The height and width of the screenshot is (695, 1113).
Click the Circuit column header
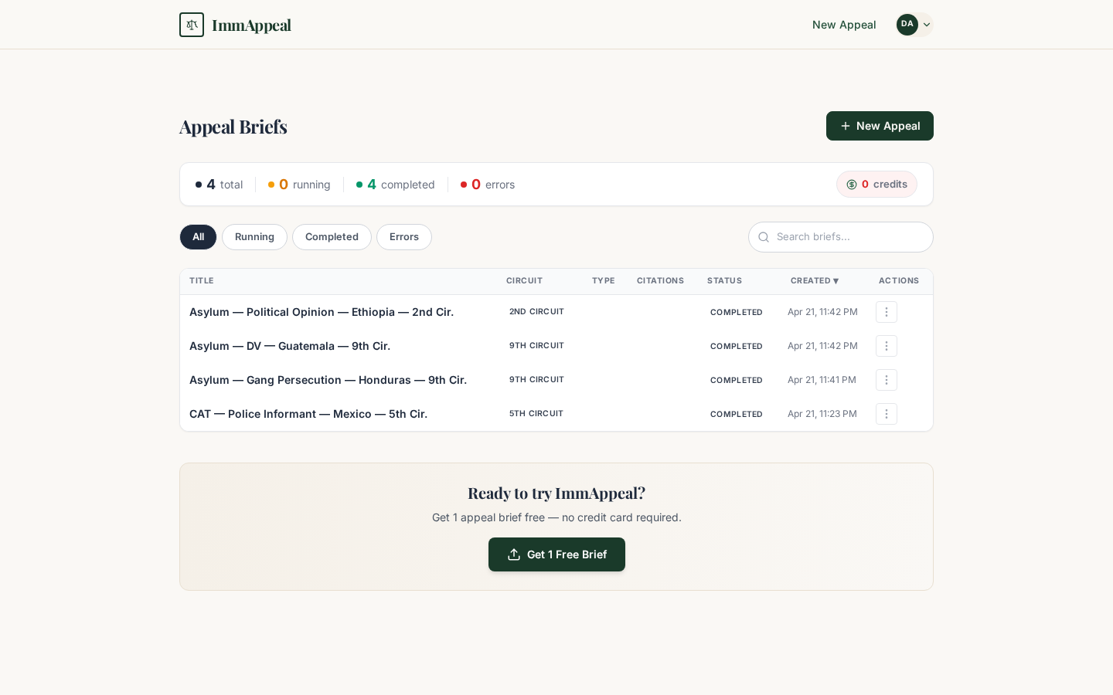point(524,281)
